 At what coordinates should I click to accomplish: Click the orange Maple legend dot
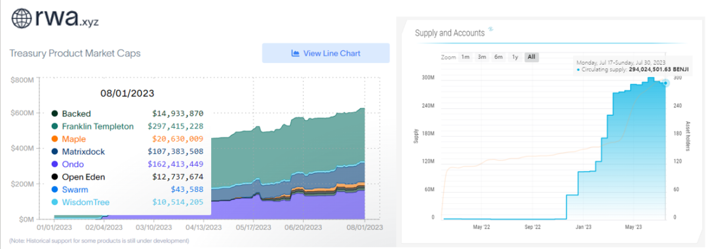pyautogui.click(x=54, y=139)
